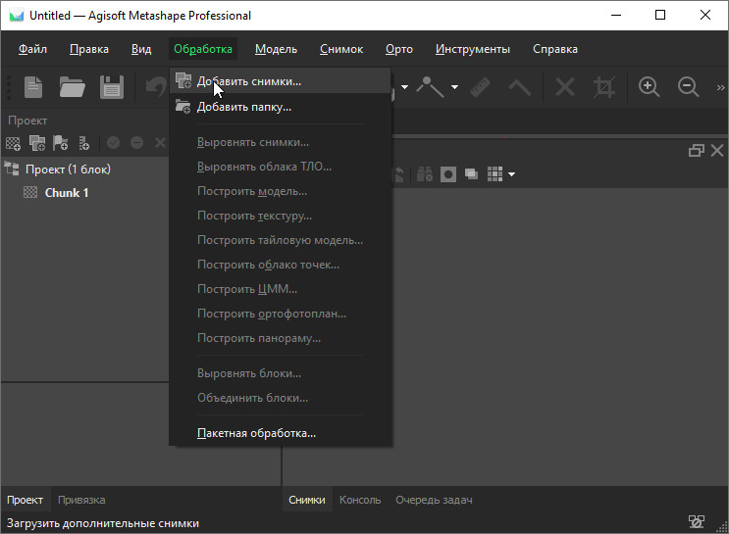Select Пакетная обработка menu entry
This screenshot has width=729, height=534.
256,432
